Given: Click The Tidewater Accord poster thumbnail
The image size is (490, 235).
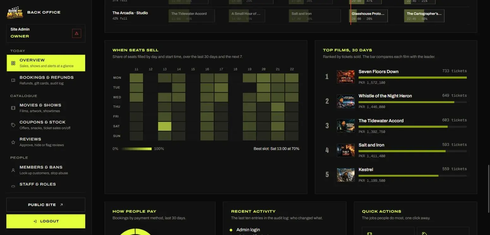Looking at the screenshot, I should click(346, 126).
